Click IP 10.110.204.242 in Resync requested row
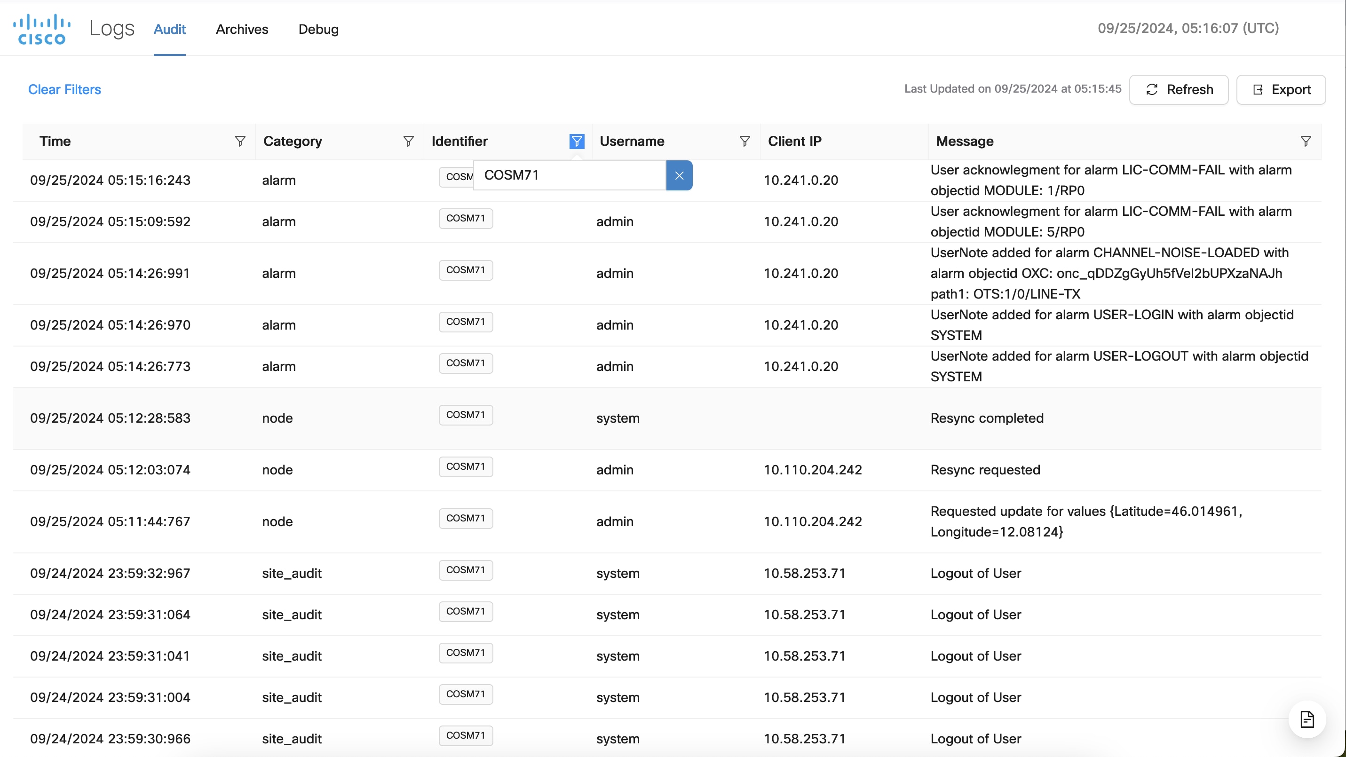Viewport: 1346px width, 757px height. pos(813,470)
